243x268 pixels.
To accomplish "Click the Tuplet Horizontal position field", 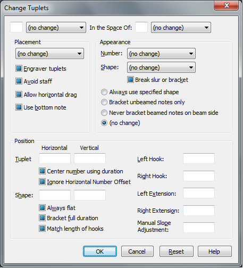I will click(55, 158).
